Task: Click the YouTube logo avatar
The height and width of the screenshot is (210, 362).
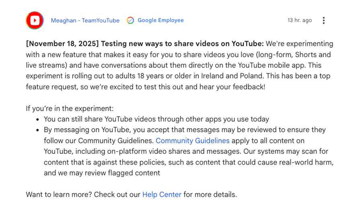Action: (35, 21)
